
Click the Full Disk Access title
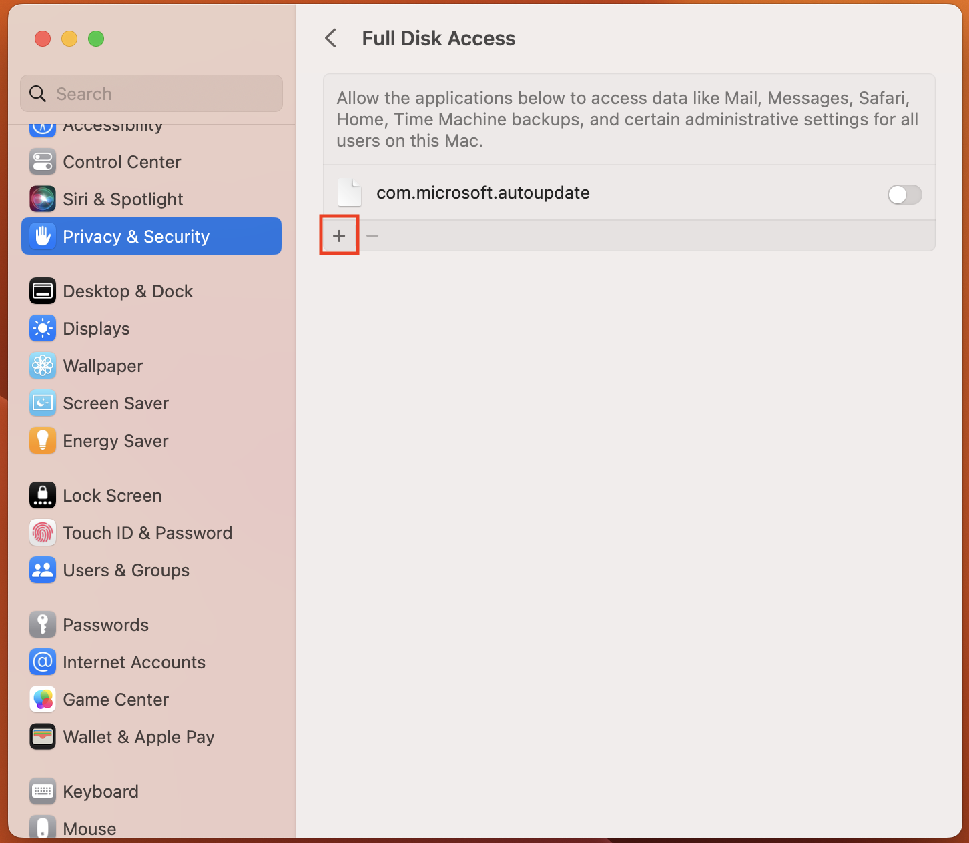(x=438, y=39)
